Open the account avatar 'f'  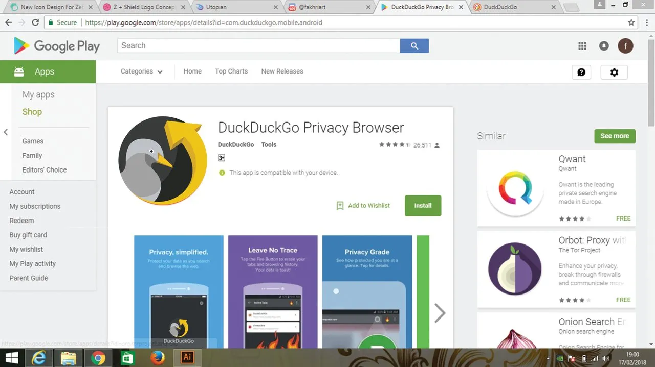tap(625, 46)
